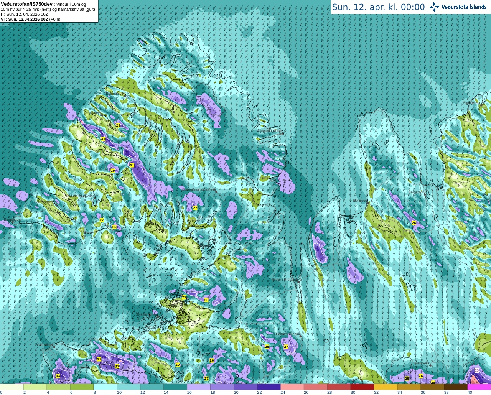Pick the dark purple 22-24 legend swatch
Screen dimensions: 491x395
pos(269,387)
